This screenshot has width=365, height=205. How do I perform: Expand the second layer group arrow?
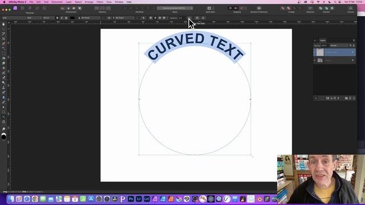pos(315,60)
